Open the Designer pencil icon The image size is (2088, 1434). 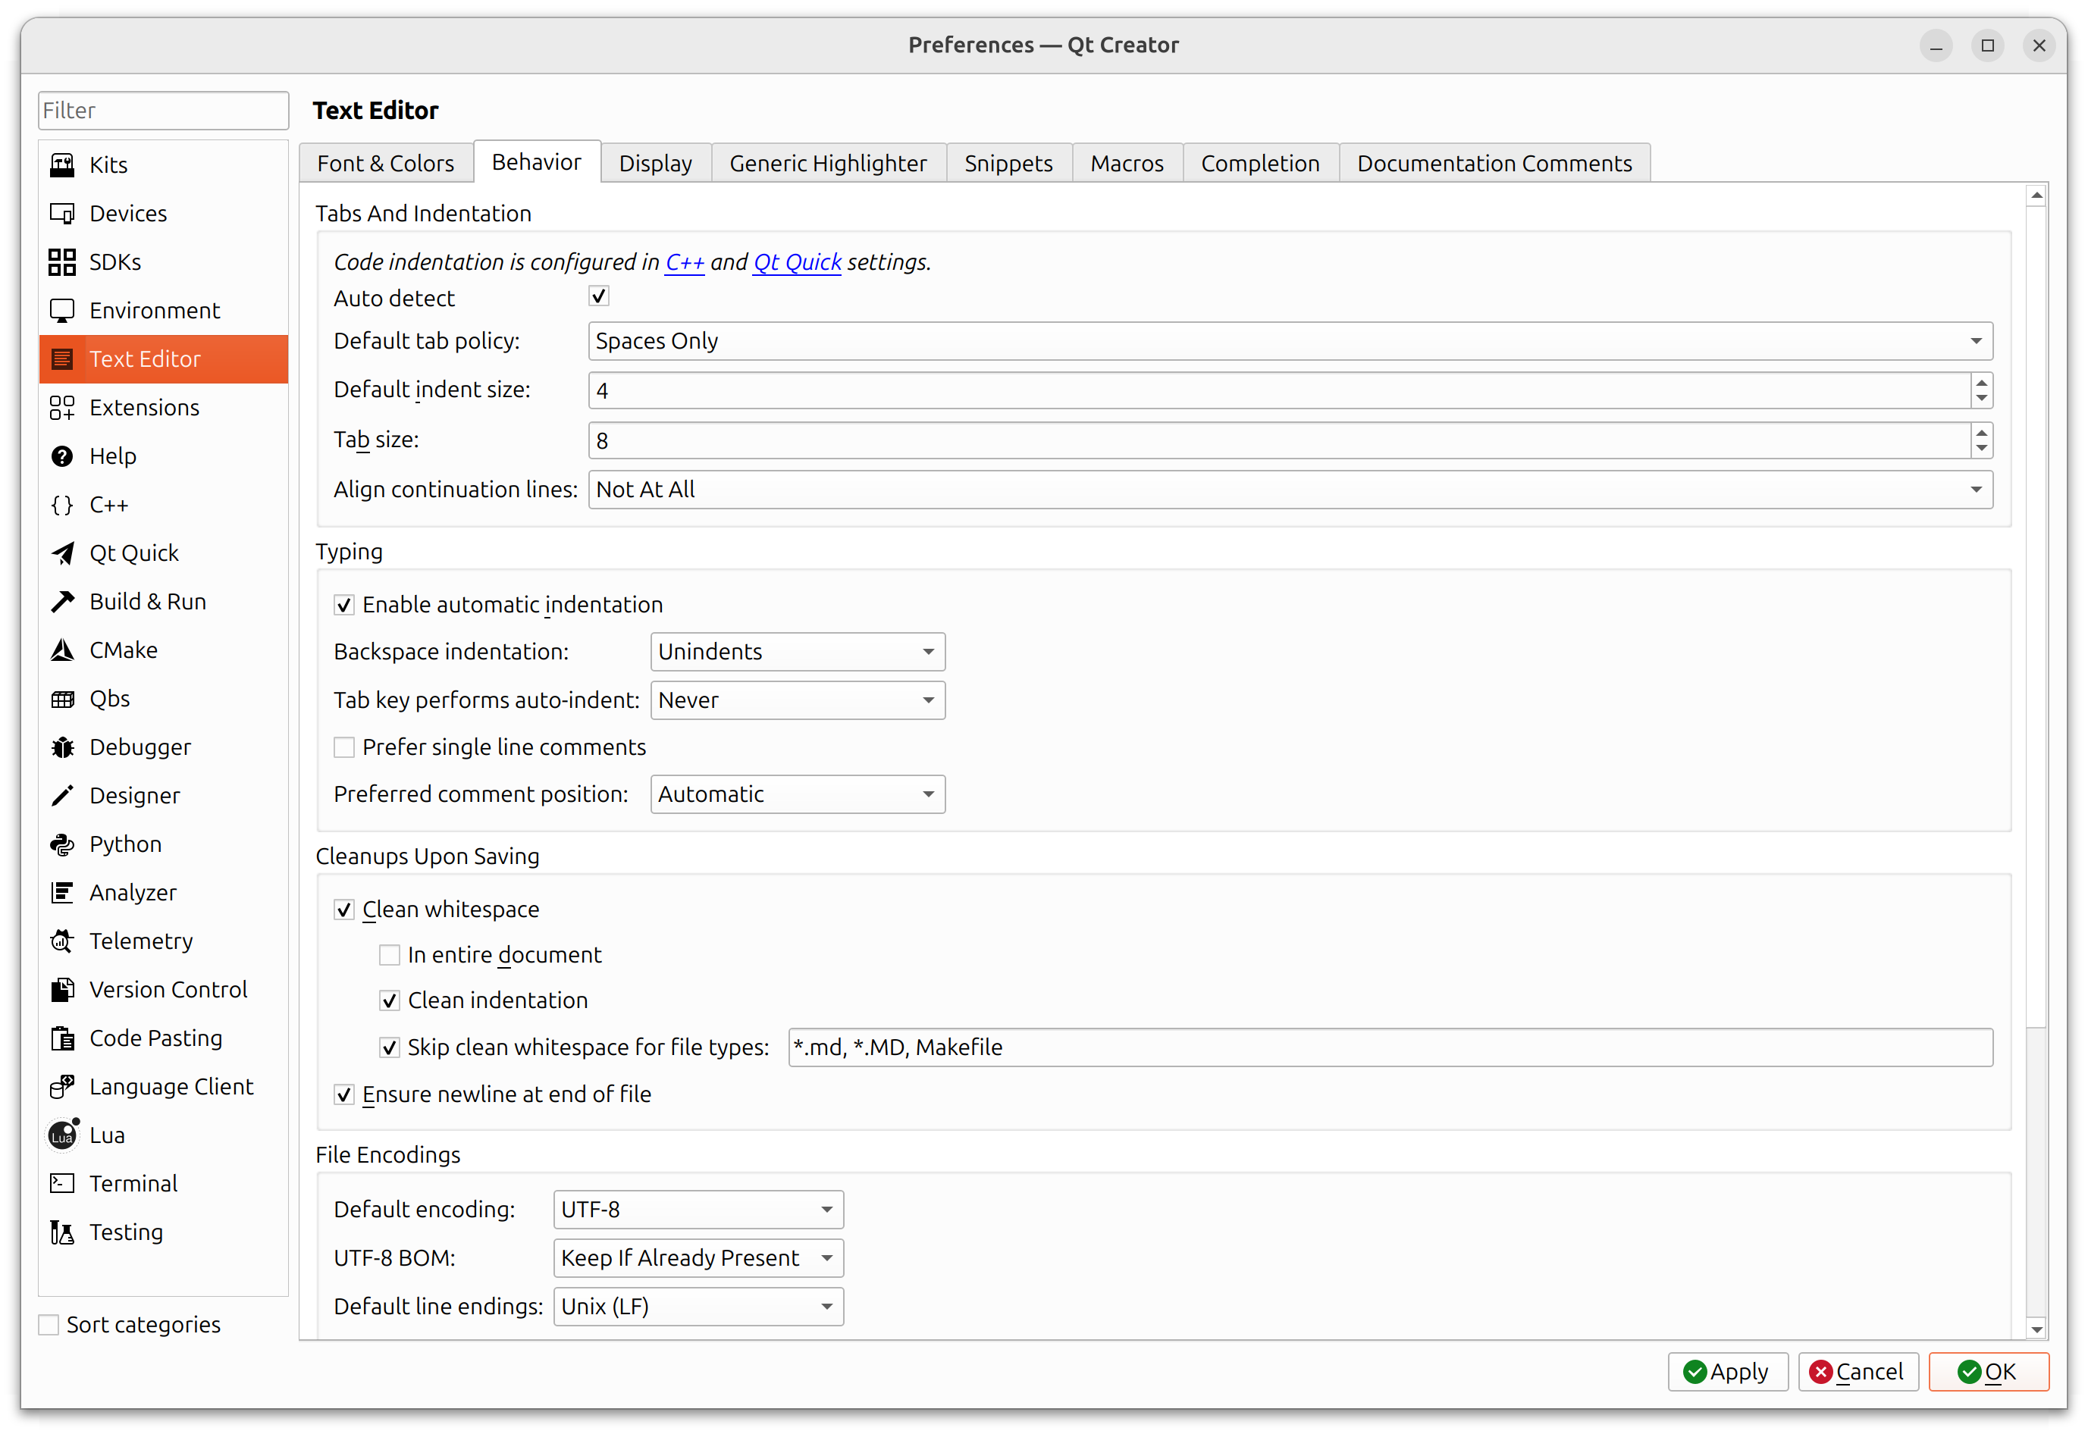pyautogui.click(x=62, y=796)
